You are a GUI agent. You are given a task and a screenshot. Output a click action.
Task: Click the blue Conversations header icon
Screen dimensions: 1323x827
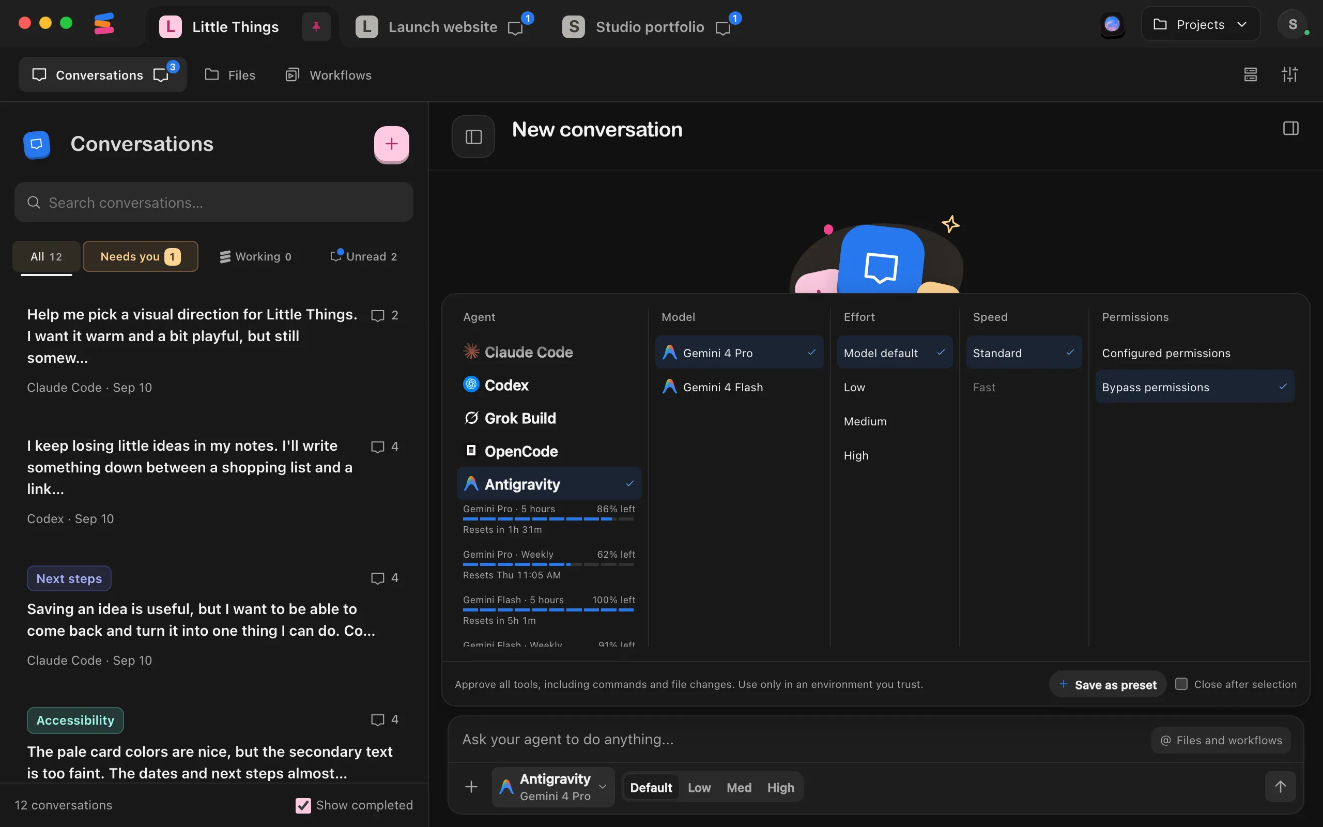click(x=37, y=144)
